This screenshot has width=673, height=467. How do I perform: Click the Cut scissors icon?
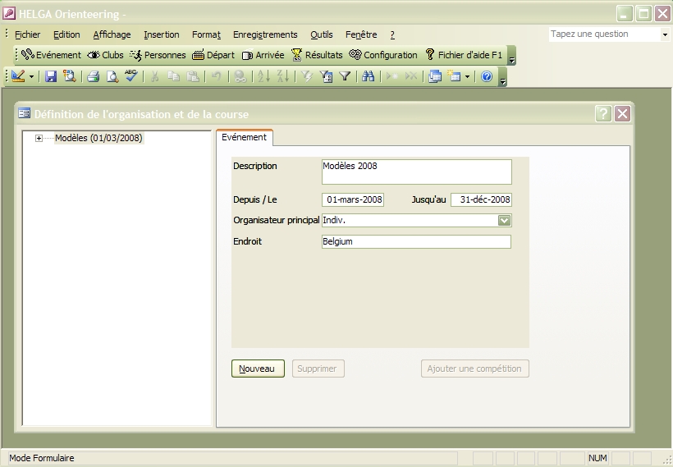(155, 76)
